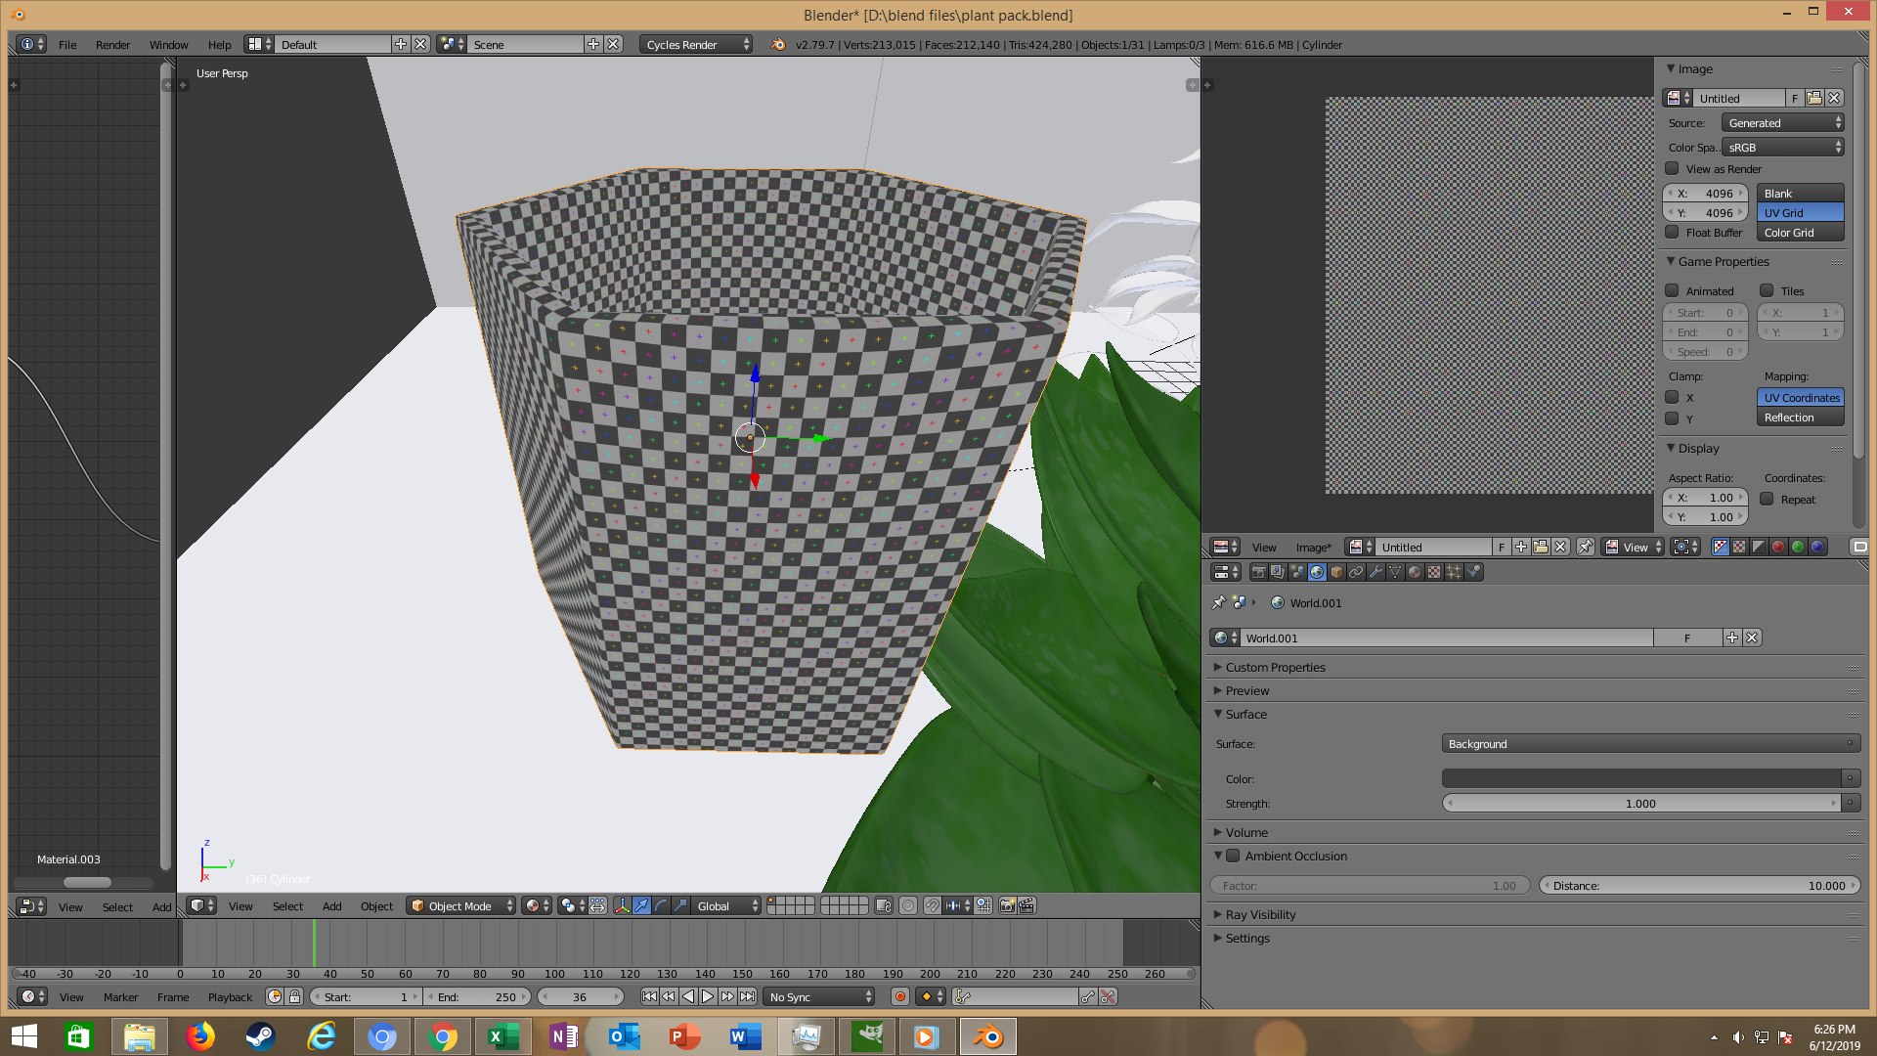Click the record auto-keyframe button in timeline
Screen dimensions: 1877x1056
pos(900,996)
